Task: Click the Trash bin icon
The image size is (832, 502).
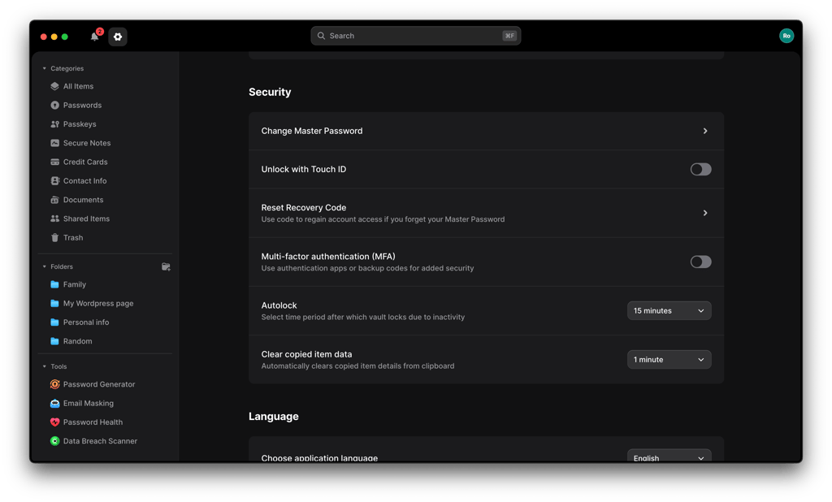Action: tap(54, 238)
